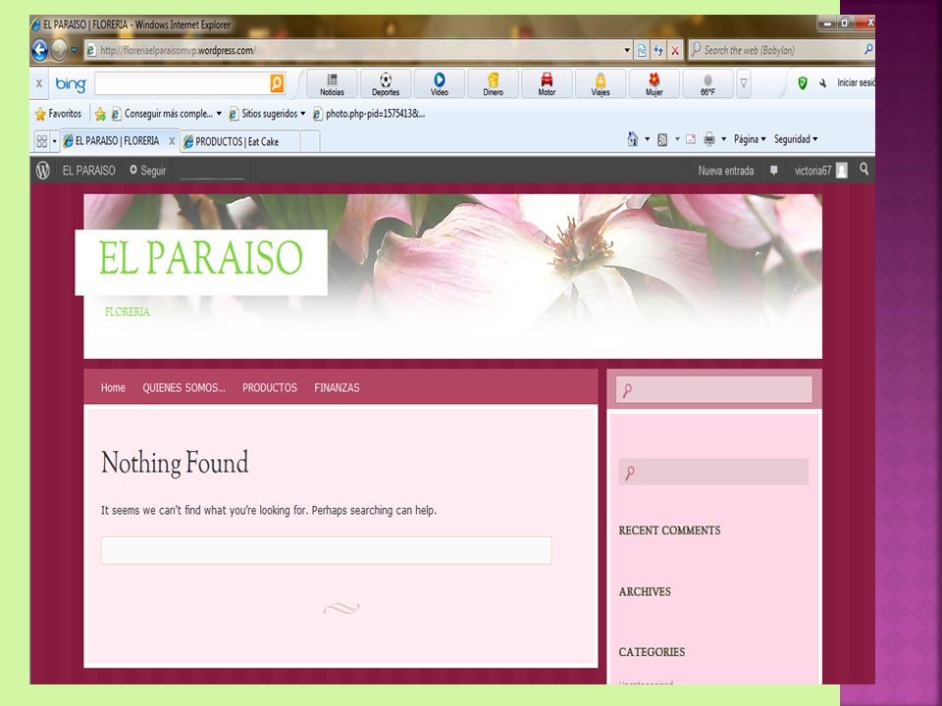Click the second sidebar search field
The height and width of the screenshot is (706, 942).
713,472
